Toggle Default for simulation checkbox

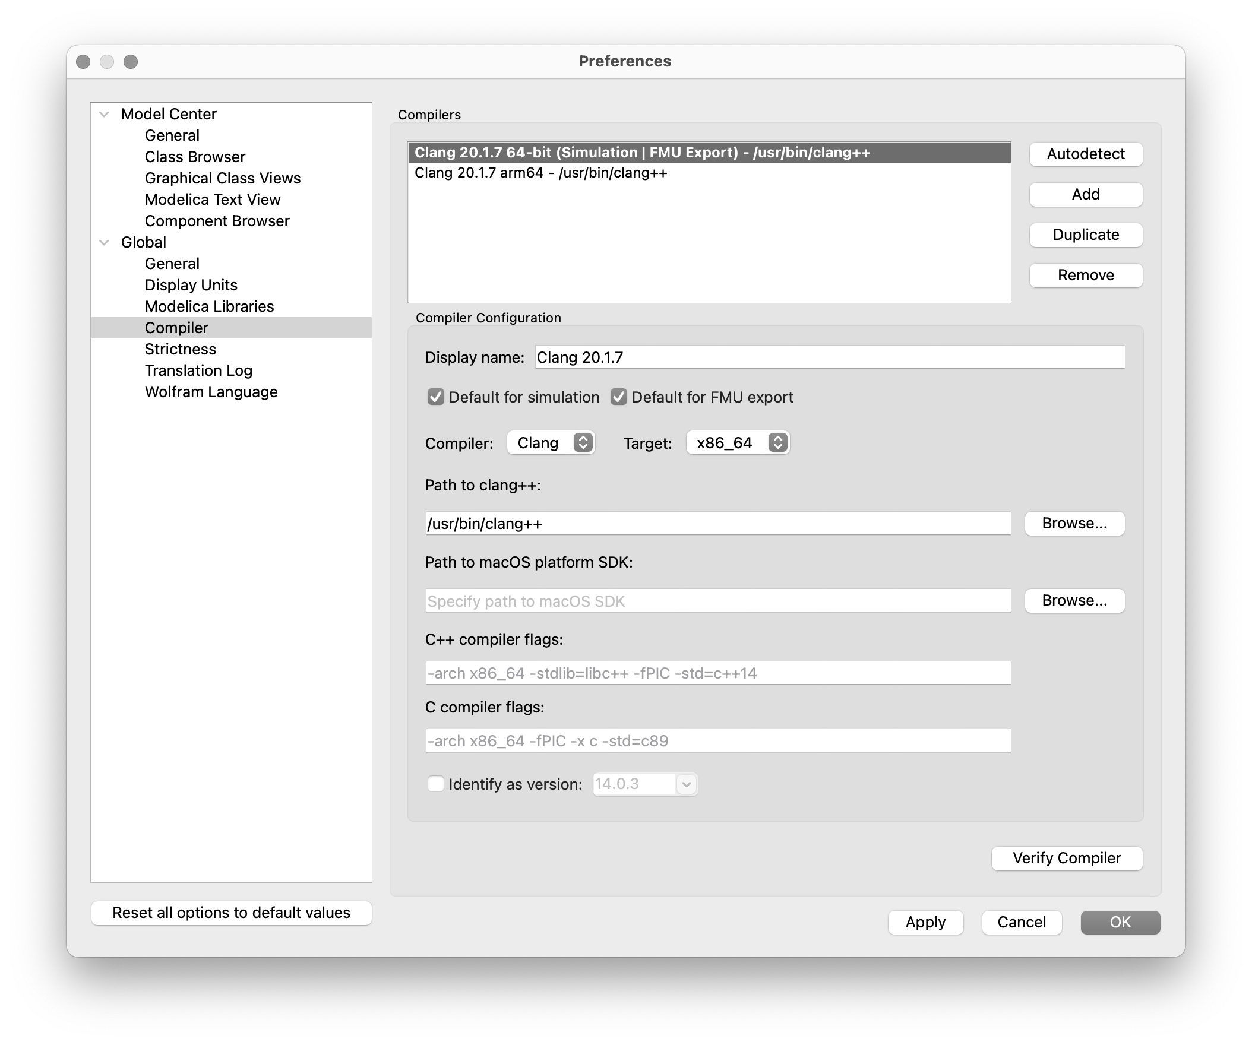[436, 397]
